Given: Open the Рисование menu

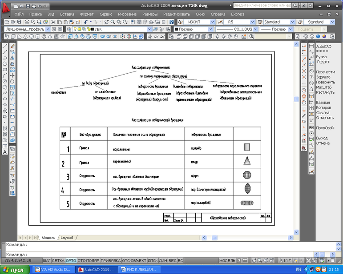Looking at the screenshot, I should (127, 14).
